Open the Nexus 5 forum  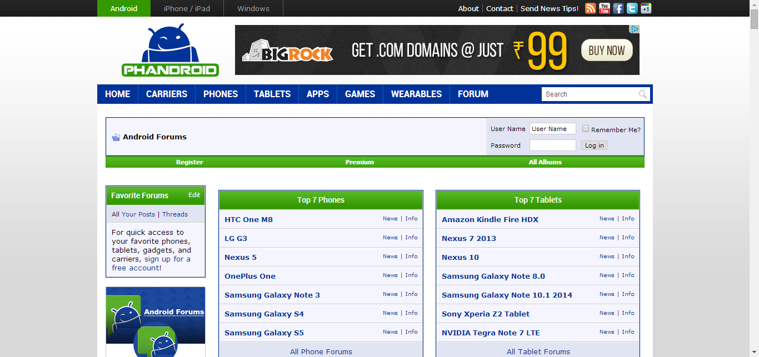[x=241, y=257]
